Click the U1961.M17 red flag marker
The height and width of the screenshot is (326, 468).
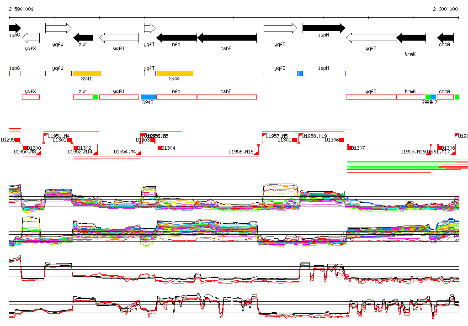[453, 152]
